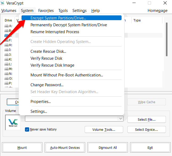Choose Permanently Decrypt System Partition/Drive
Screen dimensions: 172x156
[71, 25]
